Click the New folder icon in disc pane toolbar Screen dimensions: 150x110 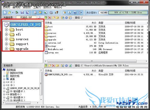tap(53, 18)
